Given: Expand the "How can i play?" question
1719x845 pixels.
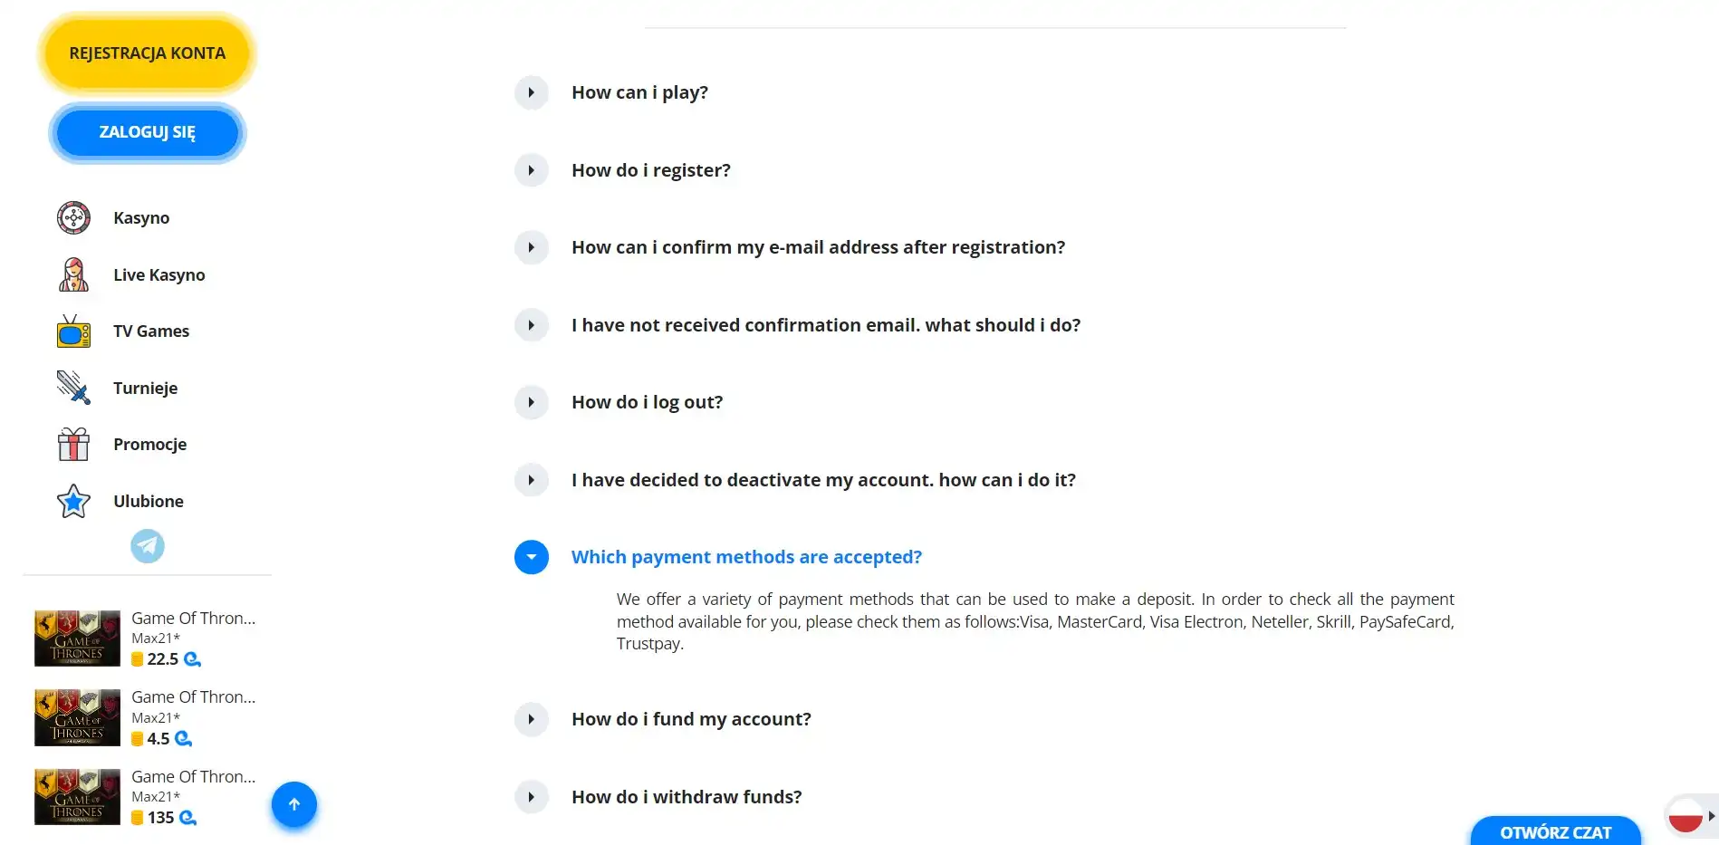Looking at the screenshot, I should (532, 92).
